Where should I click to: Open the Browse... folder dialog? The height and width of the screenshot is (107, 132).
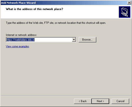pos(87,40)
